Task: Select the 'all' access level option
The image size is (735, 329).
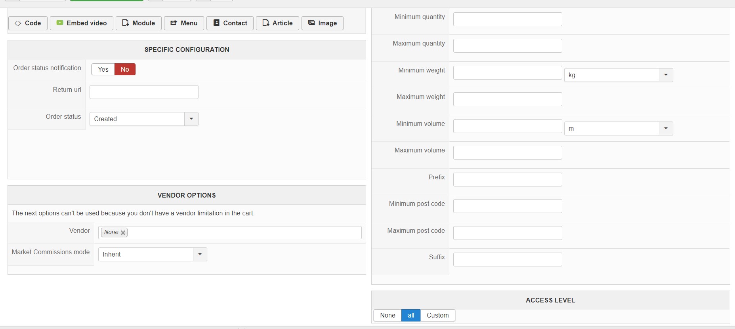Action: coord(411,315)
